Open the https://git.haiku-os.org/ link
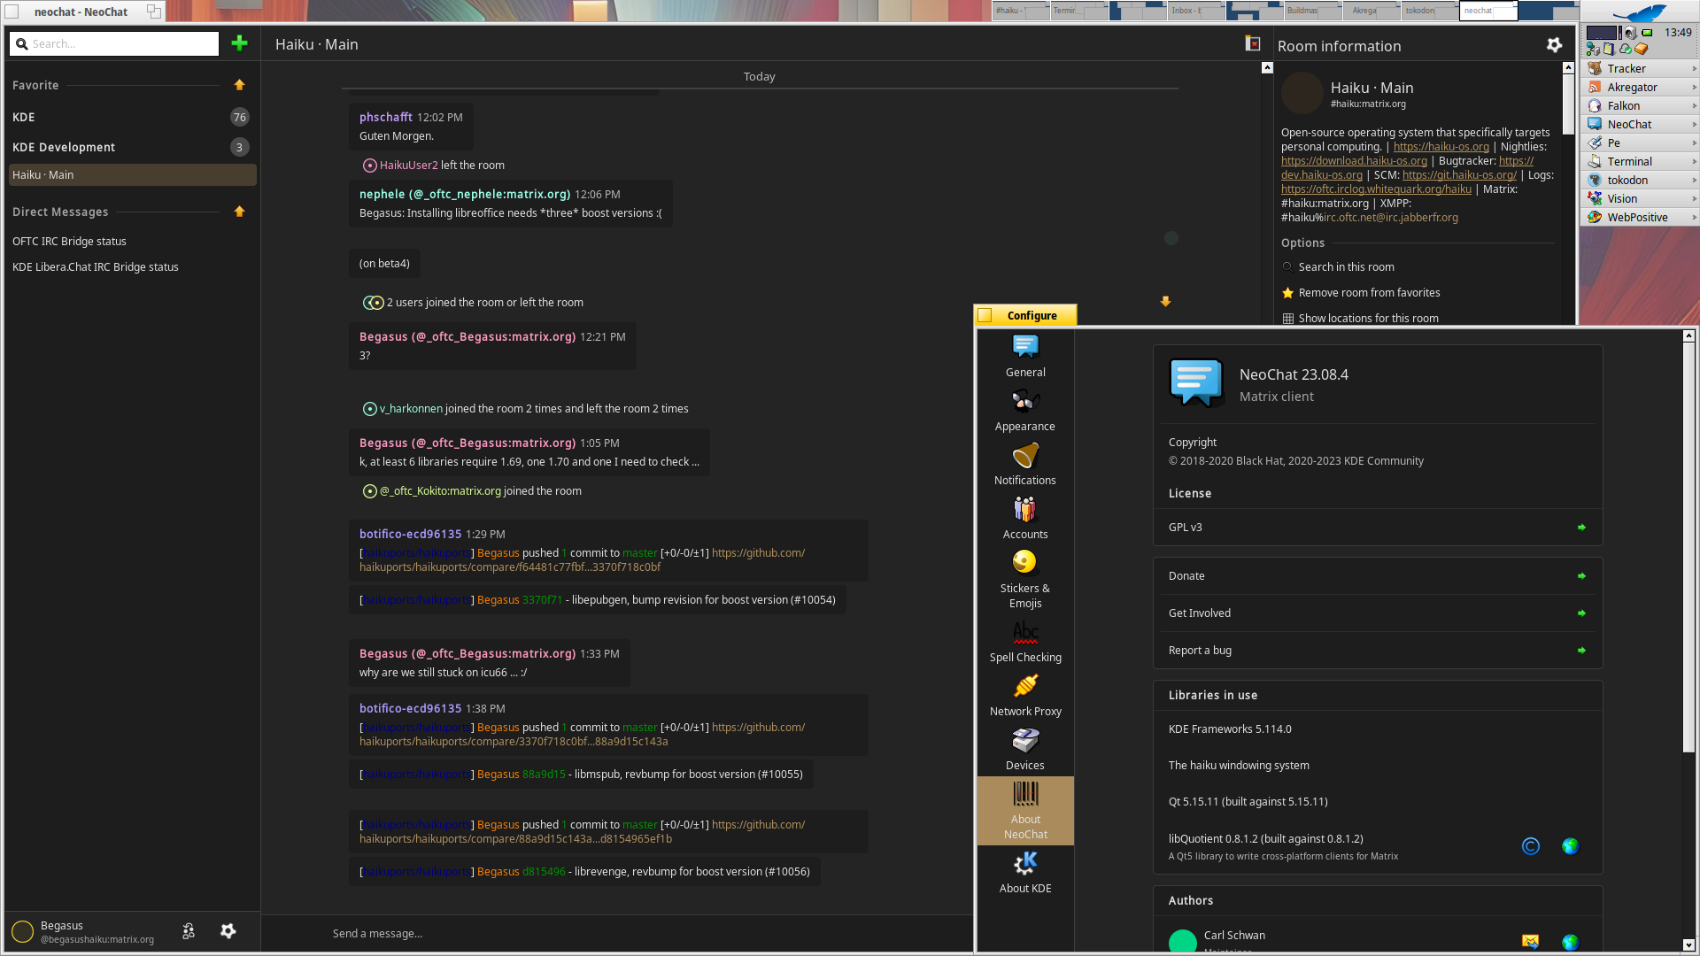The width and height of the screenshot is (1700, 956). 1459,175
